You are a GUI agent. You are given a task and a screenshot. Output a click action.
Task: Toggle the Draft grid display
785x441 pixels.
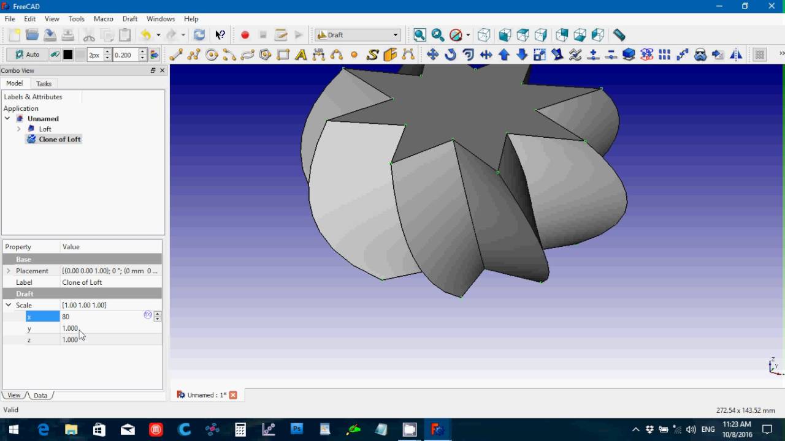[x=760, y=55]
